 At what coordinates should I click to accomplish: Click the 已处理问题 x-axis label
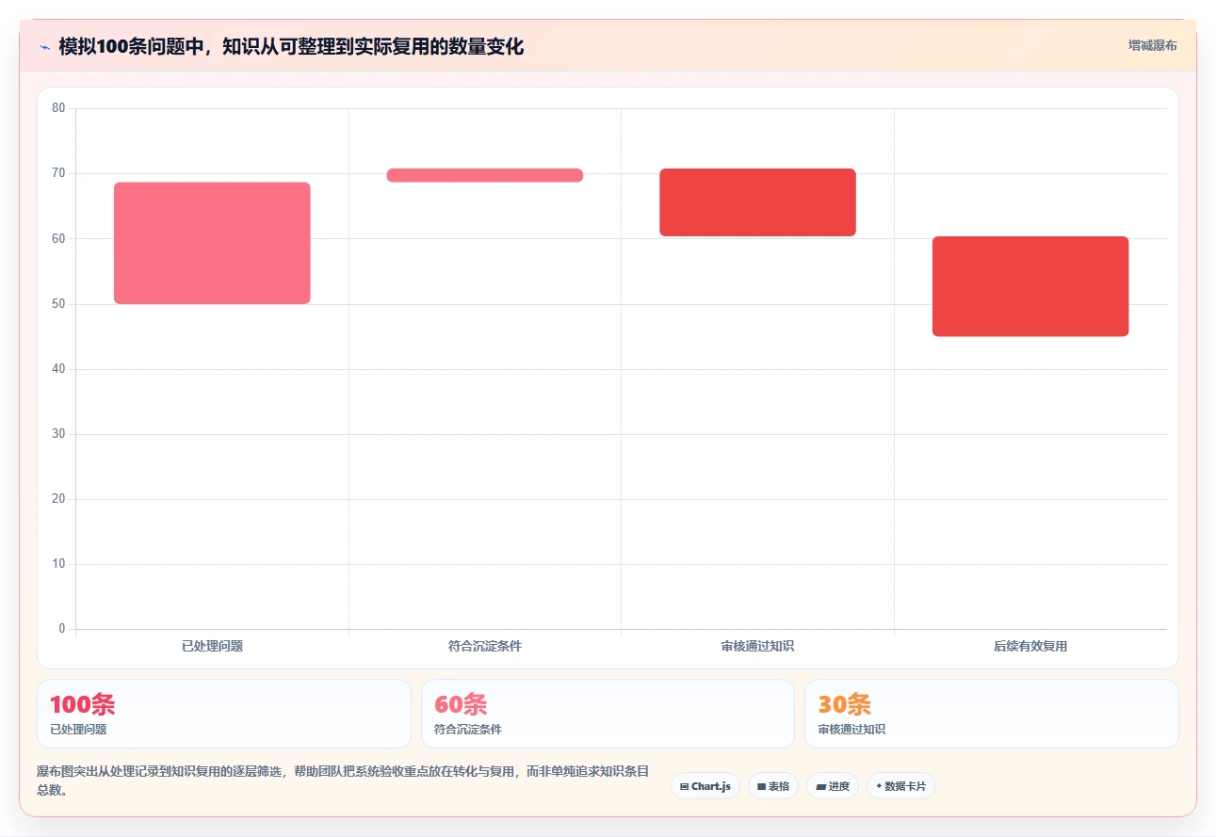click(x=212, y=647)
